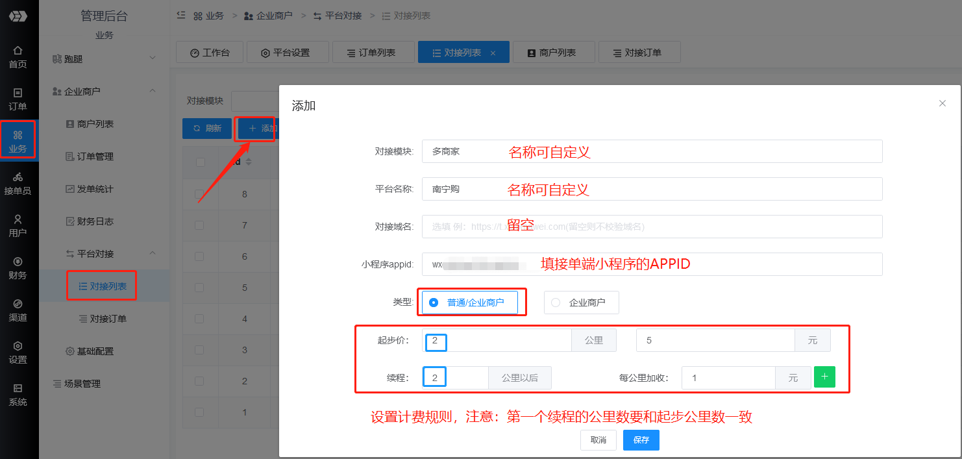
Task: Click 保存 to save the form
Action: 641,440
